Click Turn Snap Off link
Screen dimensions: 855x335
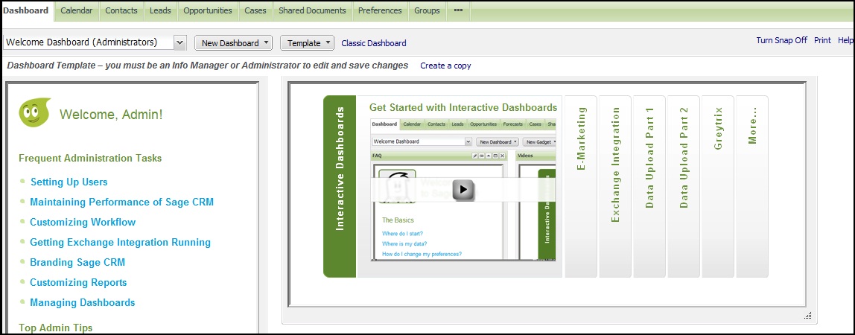coord(781,40)
